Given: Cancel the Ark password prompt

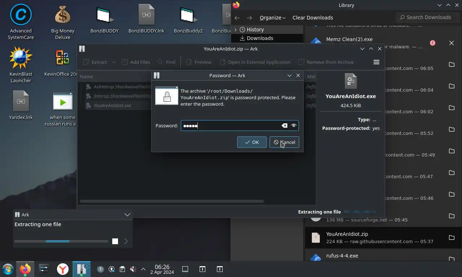Looking at the screenshot, I should 284,142.
